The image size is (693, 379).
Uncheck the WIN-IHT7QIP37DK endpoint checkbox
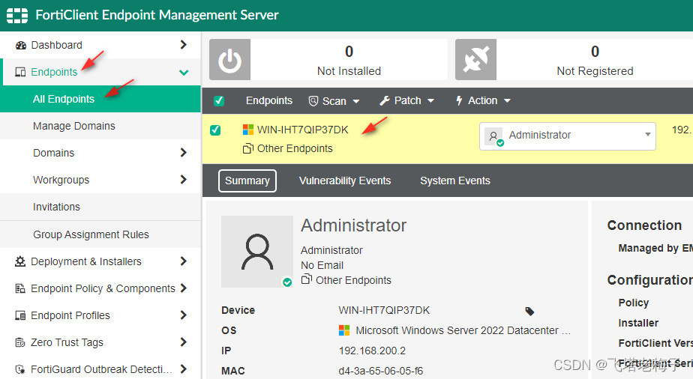(x=215, y=130)
